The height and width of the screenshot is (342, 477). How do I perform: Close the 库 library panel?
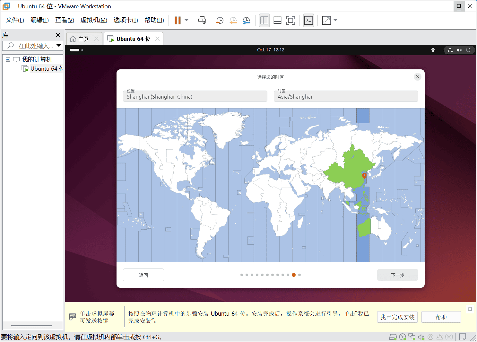(x=58, y=35)
